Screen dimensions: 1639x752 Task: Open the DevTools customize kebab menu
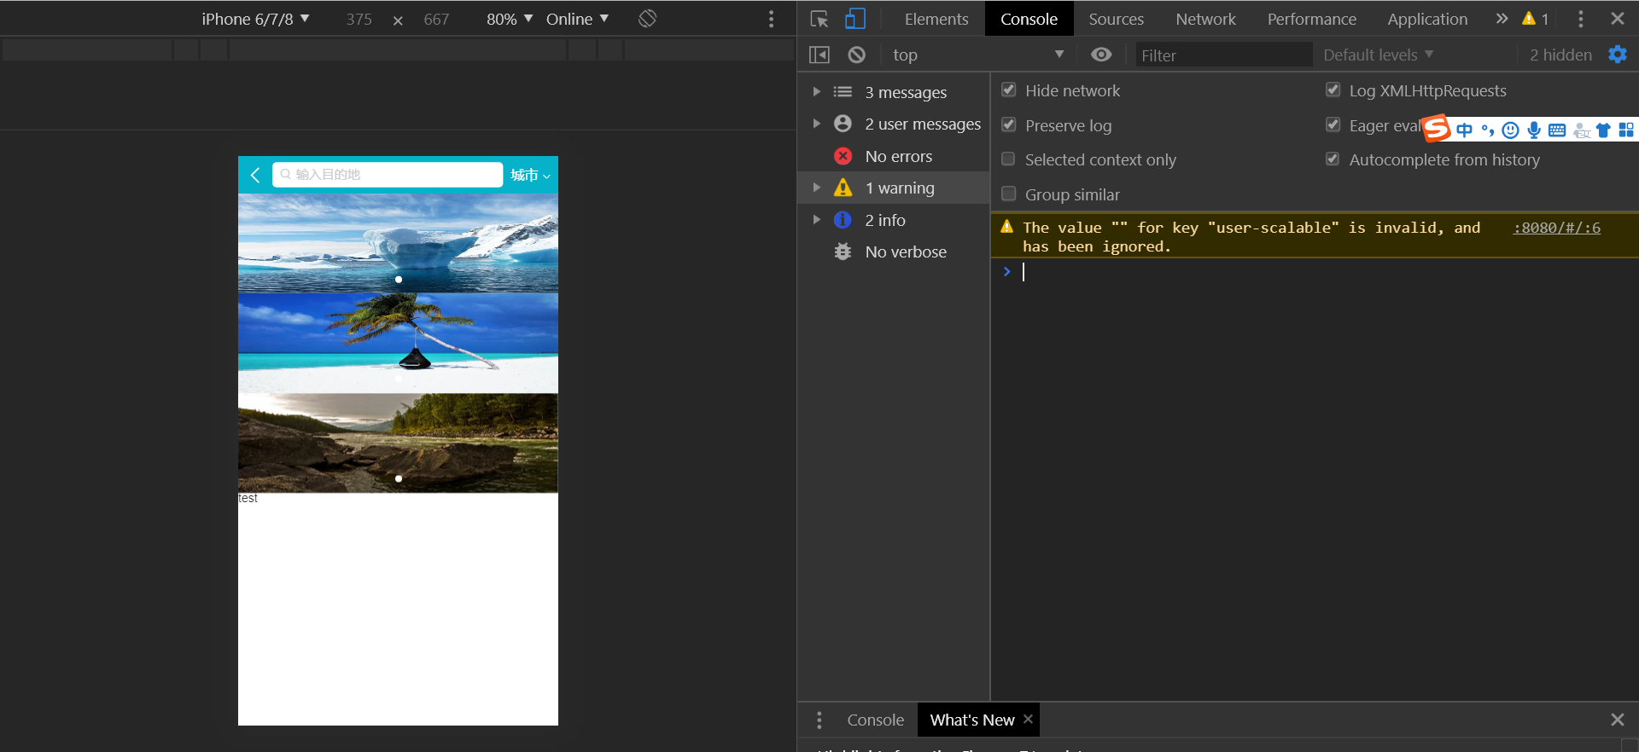point(1581,19)
